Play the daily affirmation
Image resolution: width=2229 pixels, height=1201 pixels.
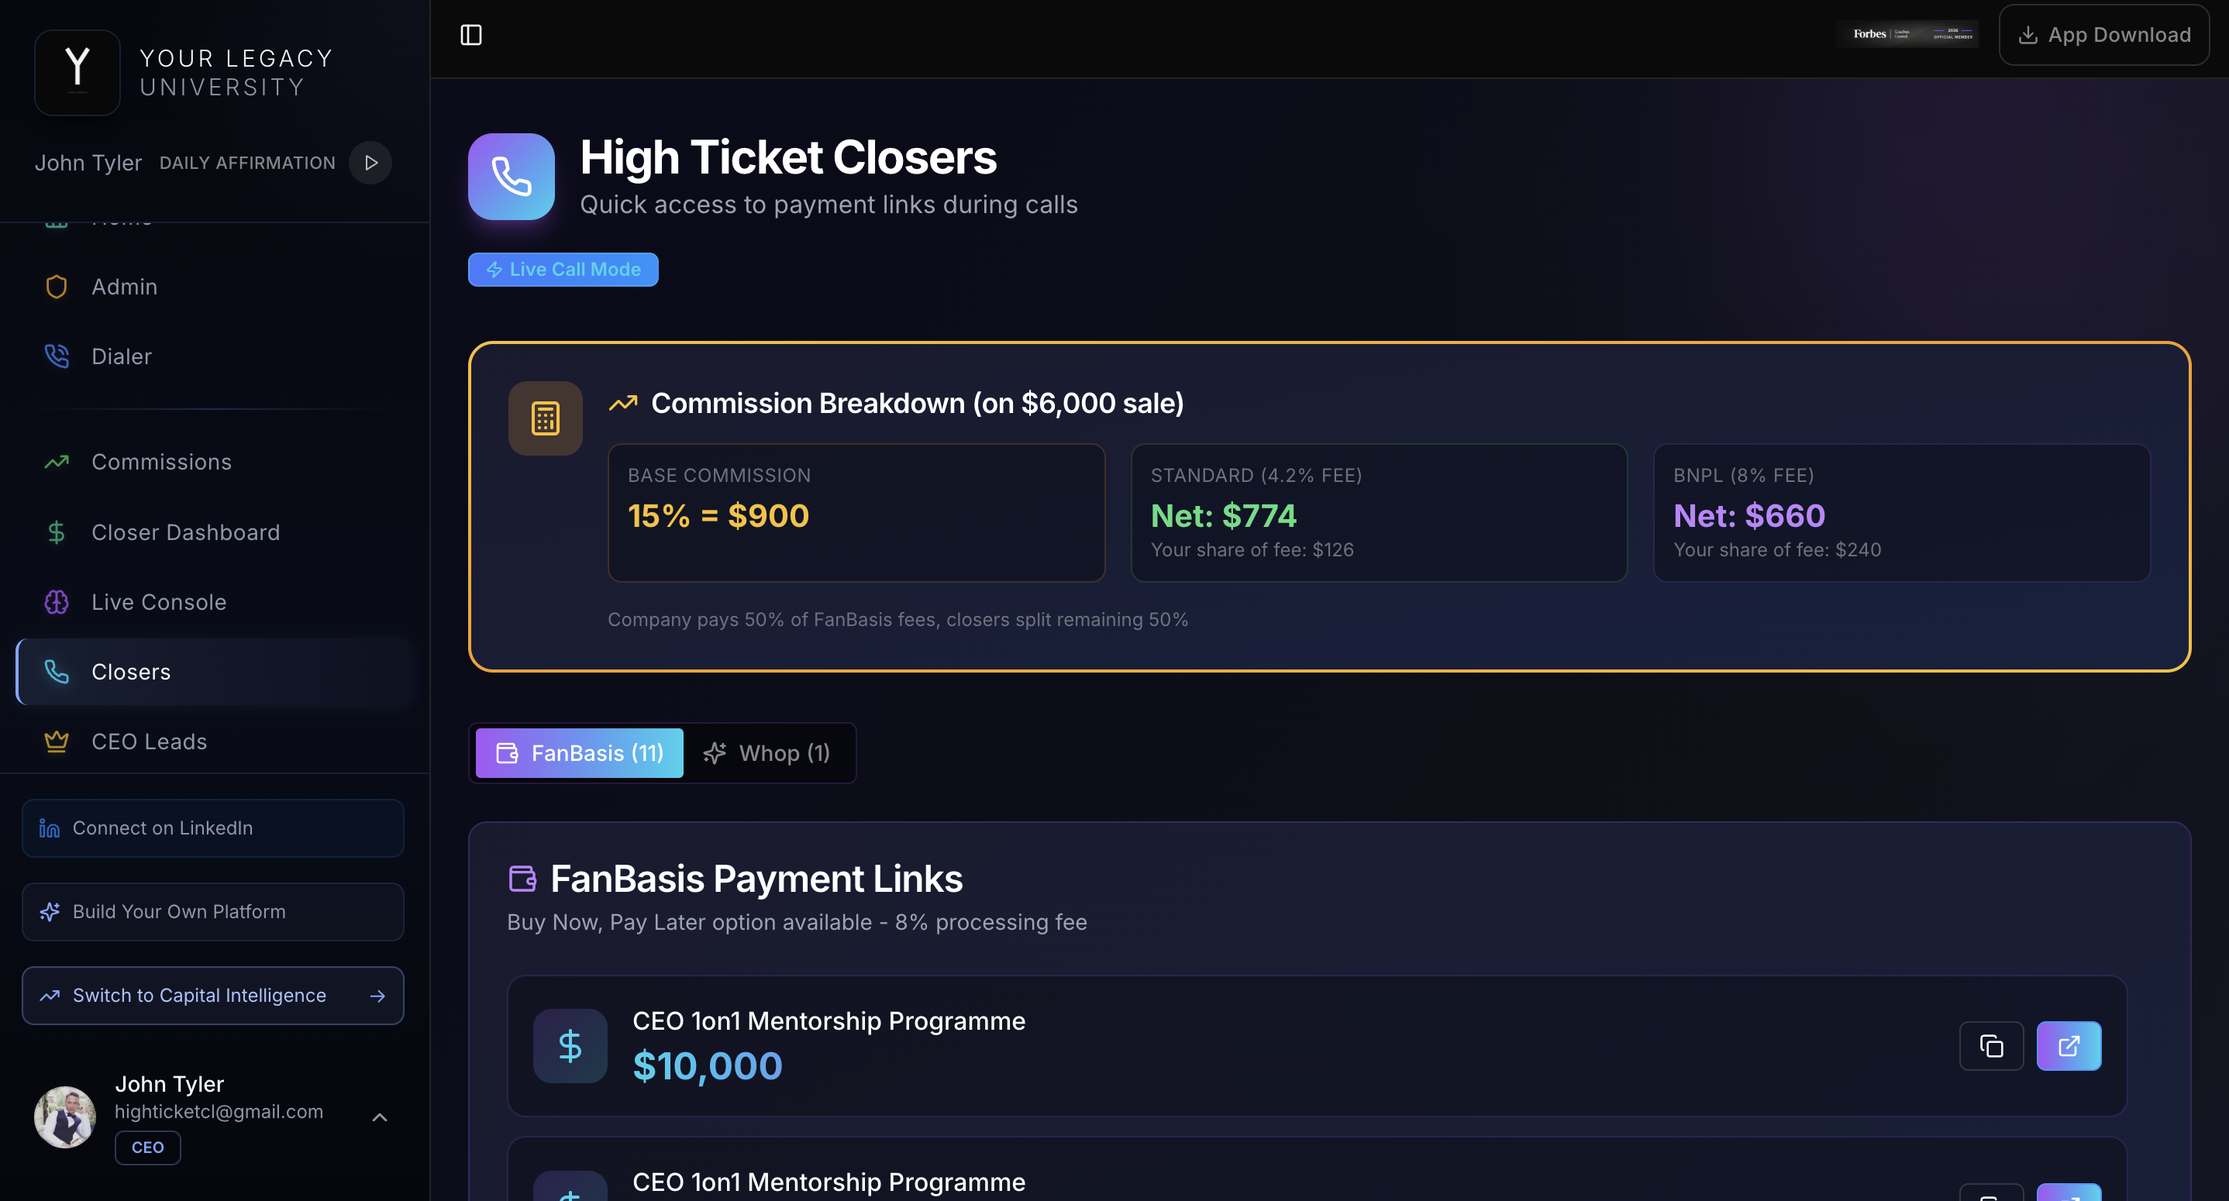click(x=370, y=163)
